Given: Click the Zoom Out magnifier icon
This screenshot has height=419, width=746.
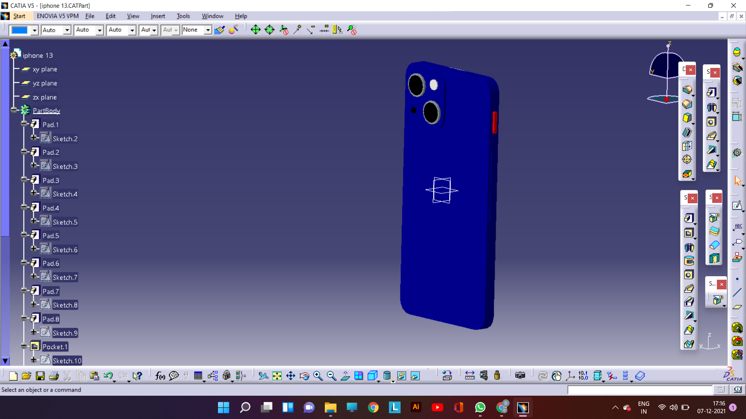Looking at the screenshot, I should 331,376.
